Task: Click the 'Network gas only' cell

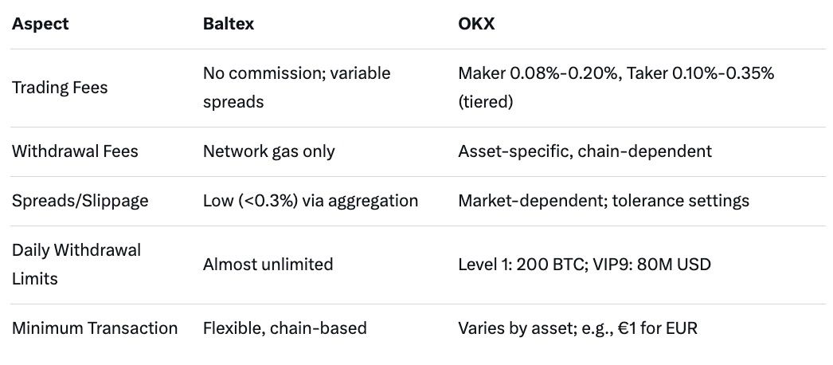Action: coord(268,151)
